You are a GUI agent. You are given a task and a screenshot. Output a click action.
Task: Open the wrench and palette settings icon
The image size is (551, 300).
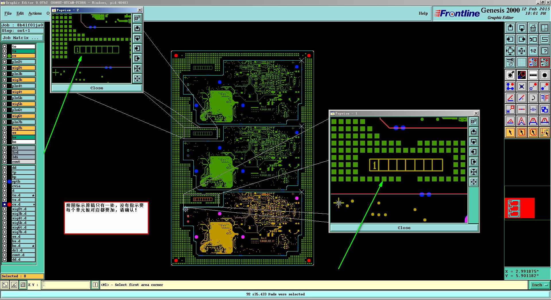click(510, 62)
